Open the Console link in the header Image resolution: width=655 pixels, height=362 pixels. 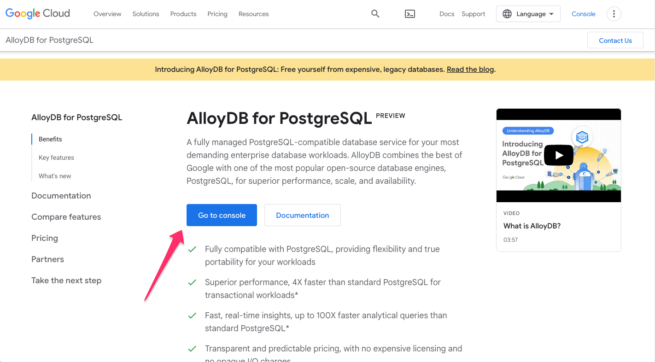coord(583,14)
